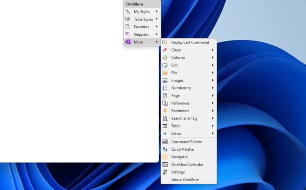Click the Reminders bell icon
Viewport: 306px width, 190px height.
[165, 111]
